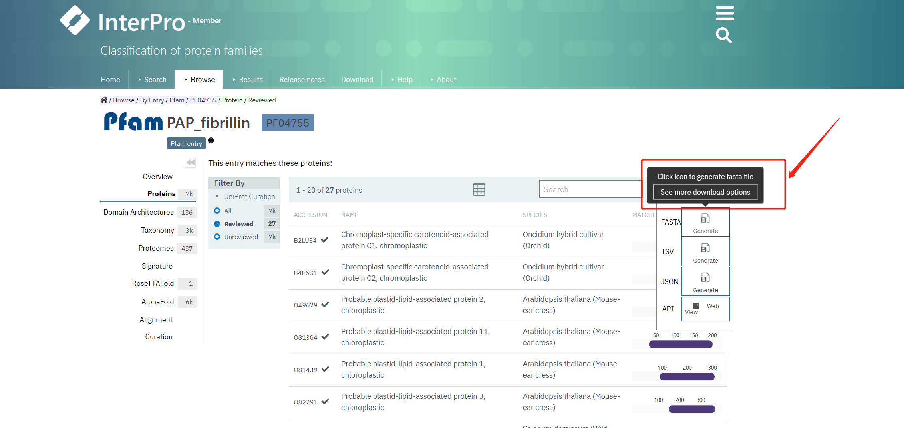904x428 pixels.
Task: Click reviewed checkmark icon for O82291
Action: click(x=325, y=402)
